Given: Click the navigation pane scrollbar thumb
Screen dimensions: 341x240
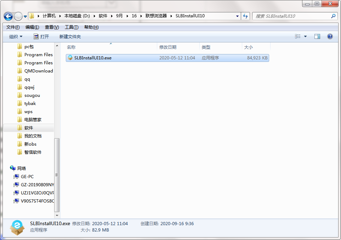Looking at the screenshot, I should 57,175.
